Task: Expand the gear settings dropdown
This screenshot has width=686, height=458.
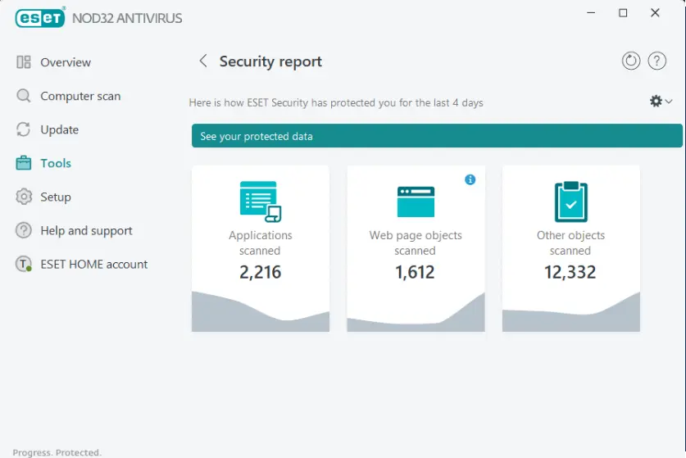Action: click(661, 101)
